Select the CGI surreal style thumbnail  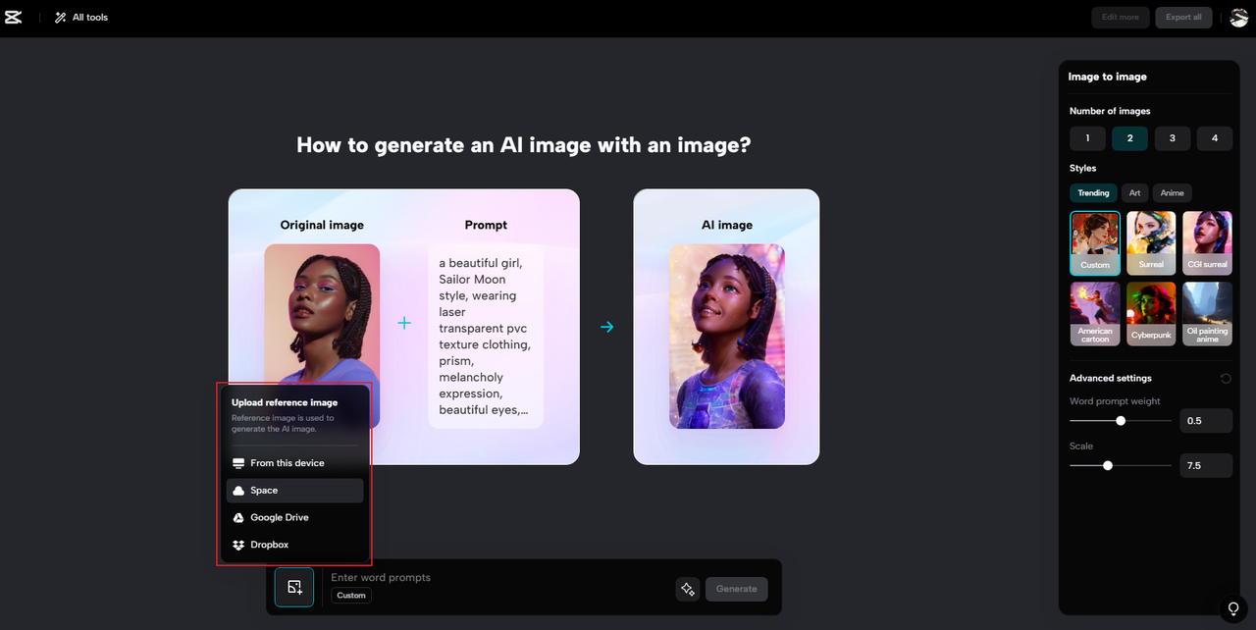click(x=1207, y=242)
